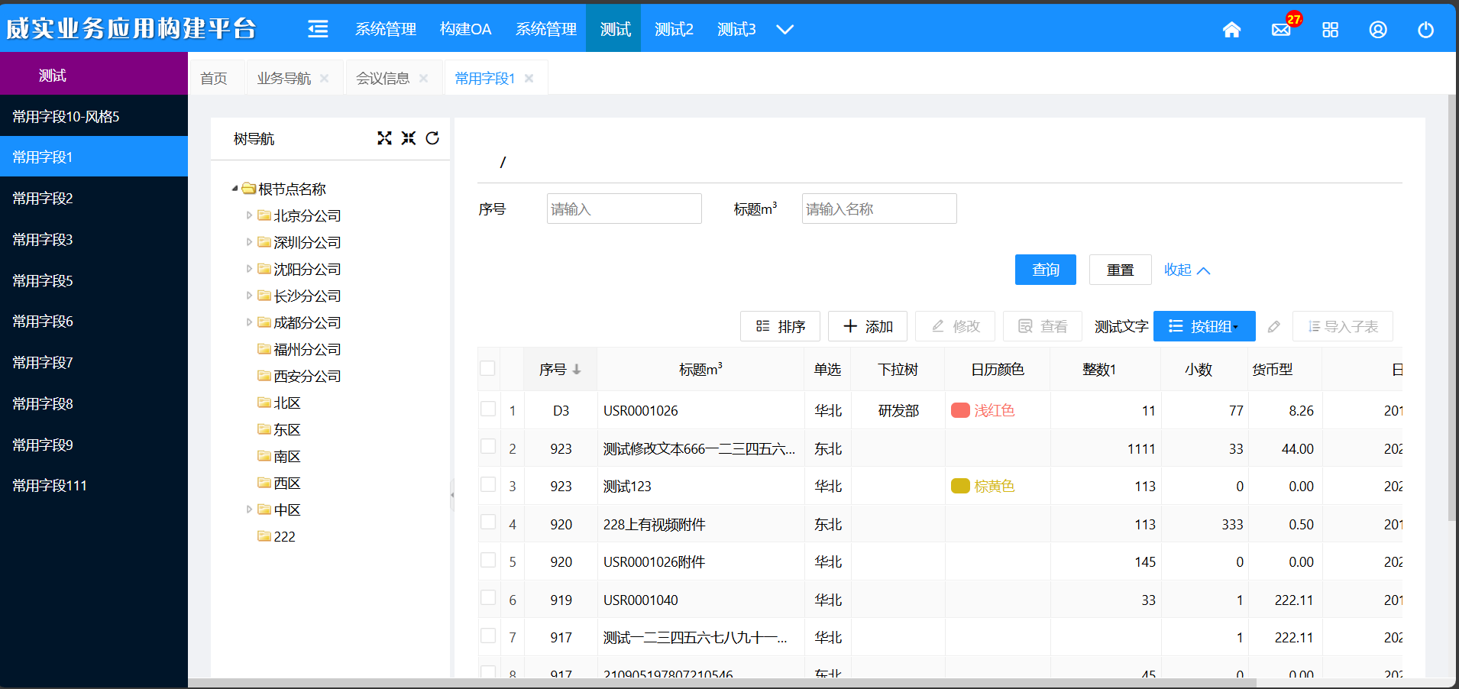
Task: Check the row 3 测试123 checkbox
Action: tap(488, 484)
